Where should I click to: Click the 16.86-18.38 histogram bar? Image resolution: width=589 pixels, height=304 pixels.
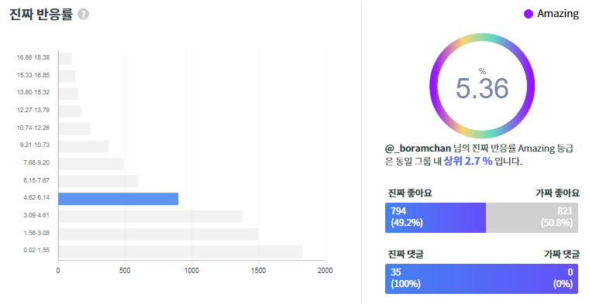pos(65,59)
